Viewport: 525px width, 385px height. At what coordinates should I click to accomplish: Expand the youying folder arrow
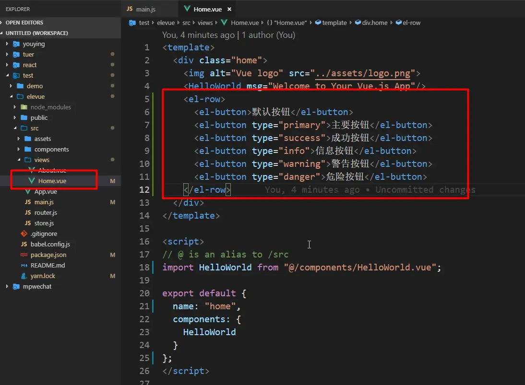pyautogui.click(x=7, y=44)
